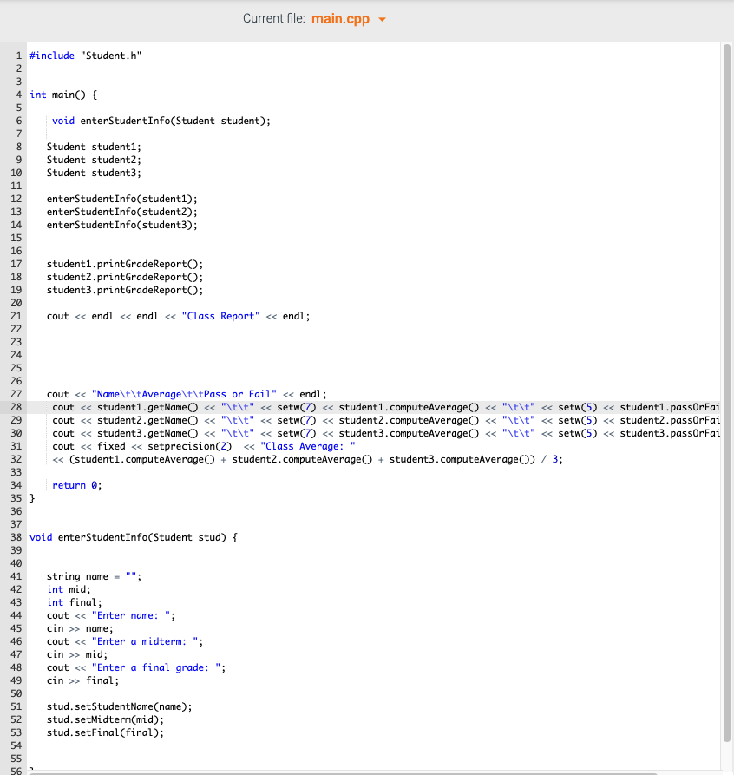Click 'enterStudentInfo(student2);' call
The height and width of the screenshot is (775, 734).
[122, 212]
